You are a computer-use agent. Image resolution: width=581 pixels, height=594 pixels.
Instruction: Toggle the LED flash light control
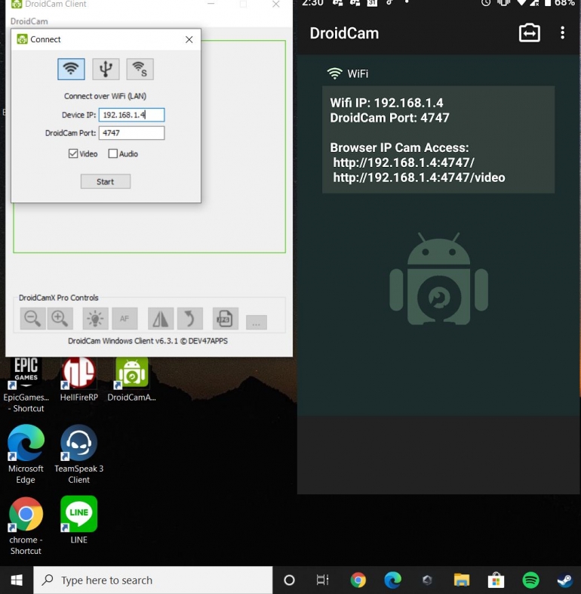pos(95,318)
